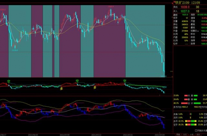Expand the 结算价 dropdown arrow
Image resolution: width=207 pixels, height=136 pixels.
198,31
